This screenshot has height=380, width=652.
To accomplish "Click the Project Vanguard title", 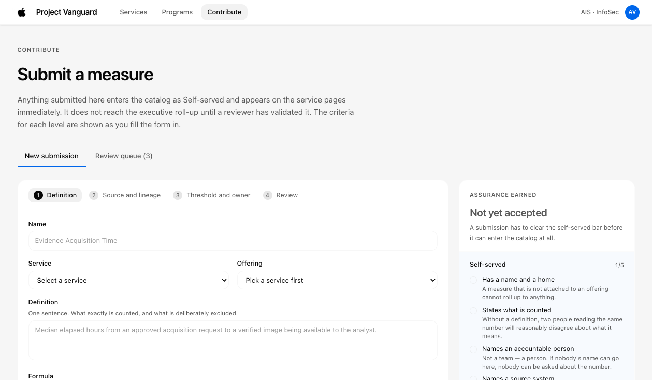I will click(66, 12).
